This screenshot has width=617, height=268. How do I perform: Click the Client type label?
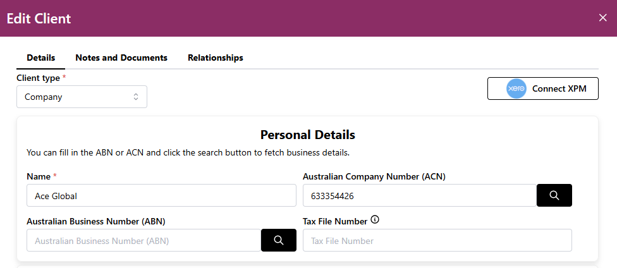38,78
